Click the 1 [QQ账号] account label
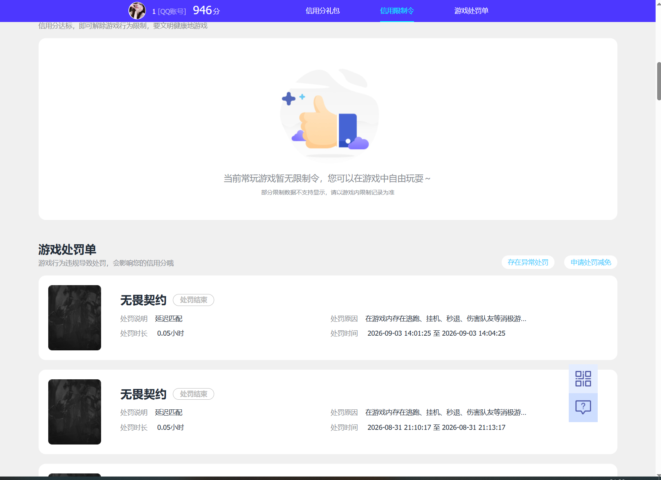The width and height of the screenshot is (661, 480). click(x=169, y=12)
